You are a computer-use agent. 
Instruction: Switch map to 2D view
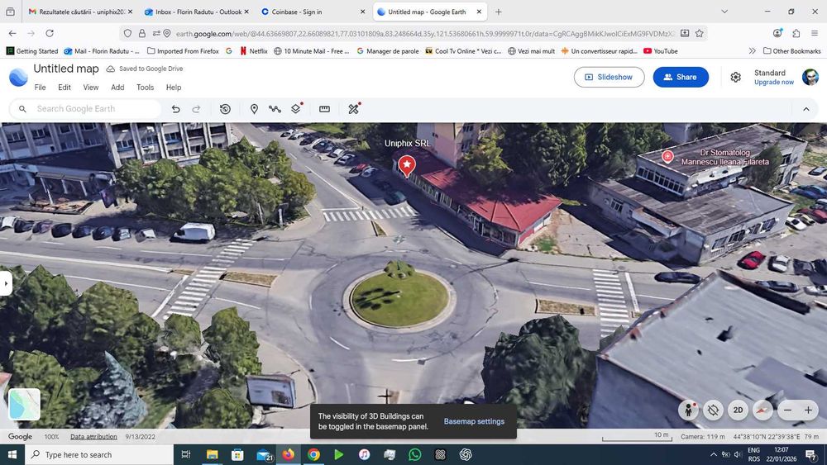point(738,410)
